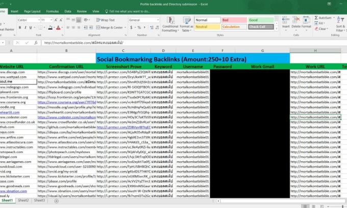Switch to Sheet3 tab
This screenshot has width=347, height=208.
coord(39,200)
